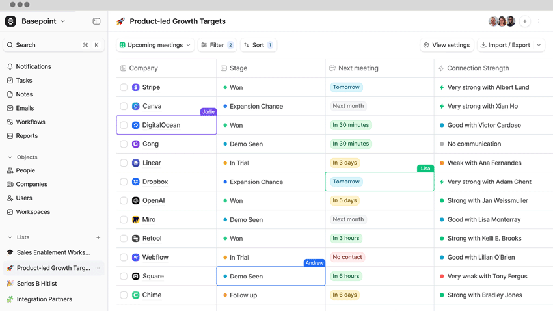Go to Companies in sidebar
The height and width of the screenshot is (311, 553).
(x=31, y=184)
